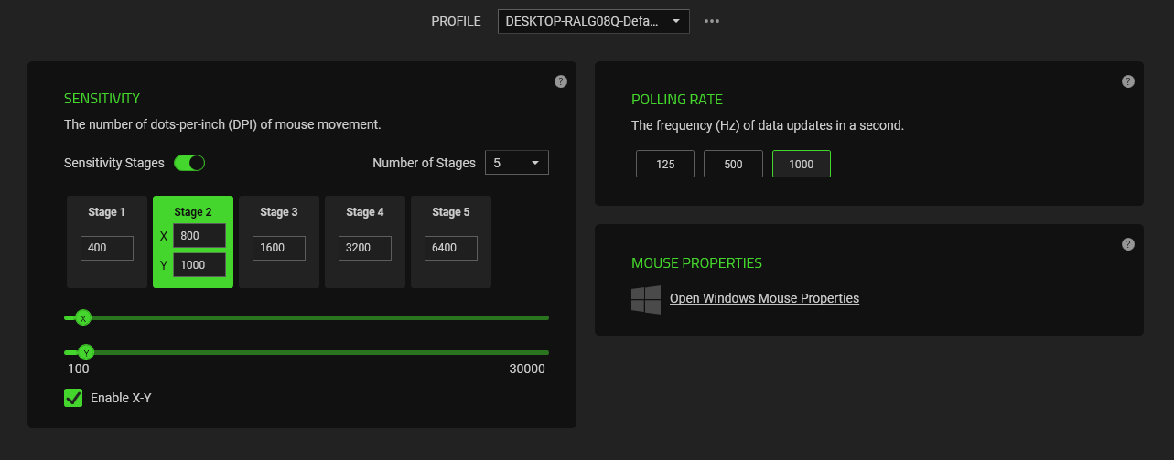1174x460 pixels.
Task: Click the Sensitivity panel help icon
Action: tap(561, 81)
